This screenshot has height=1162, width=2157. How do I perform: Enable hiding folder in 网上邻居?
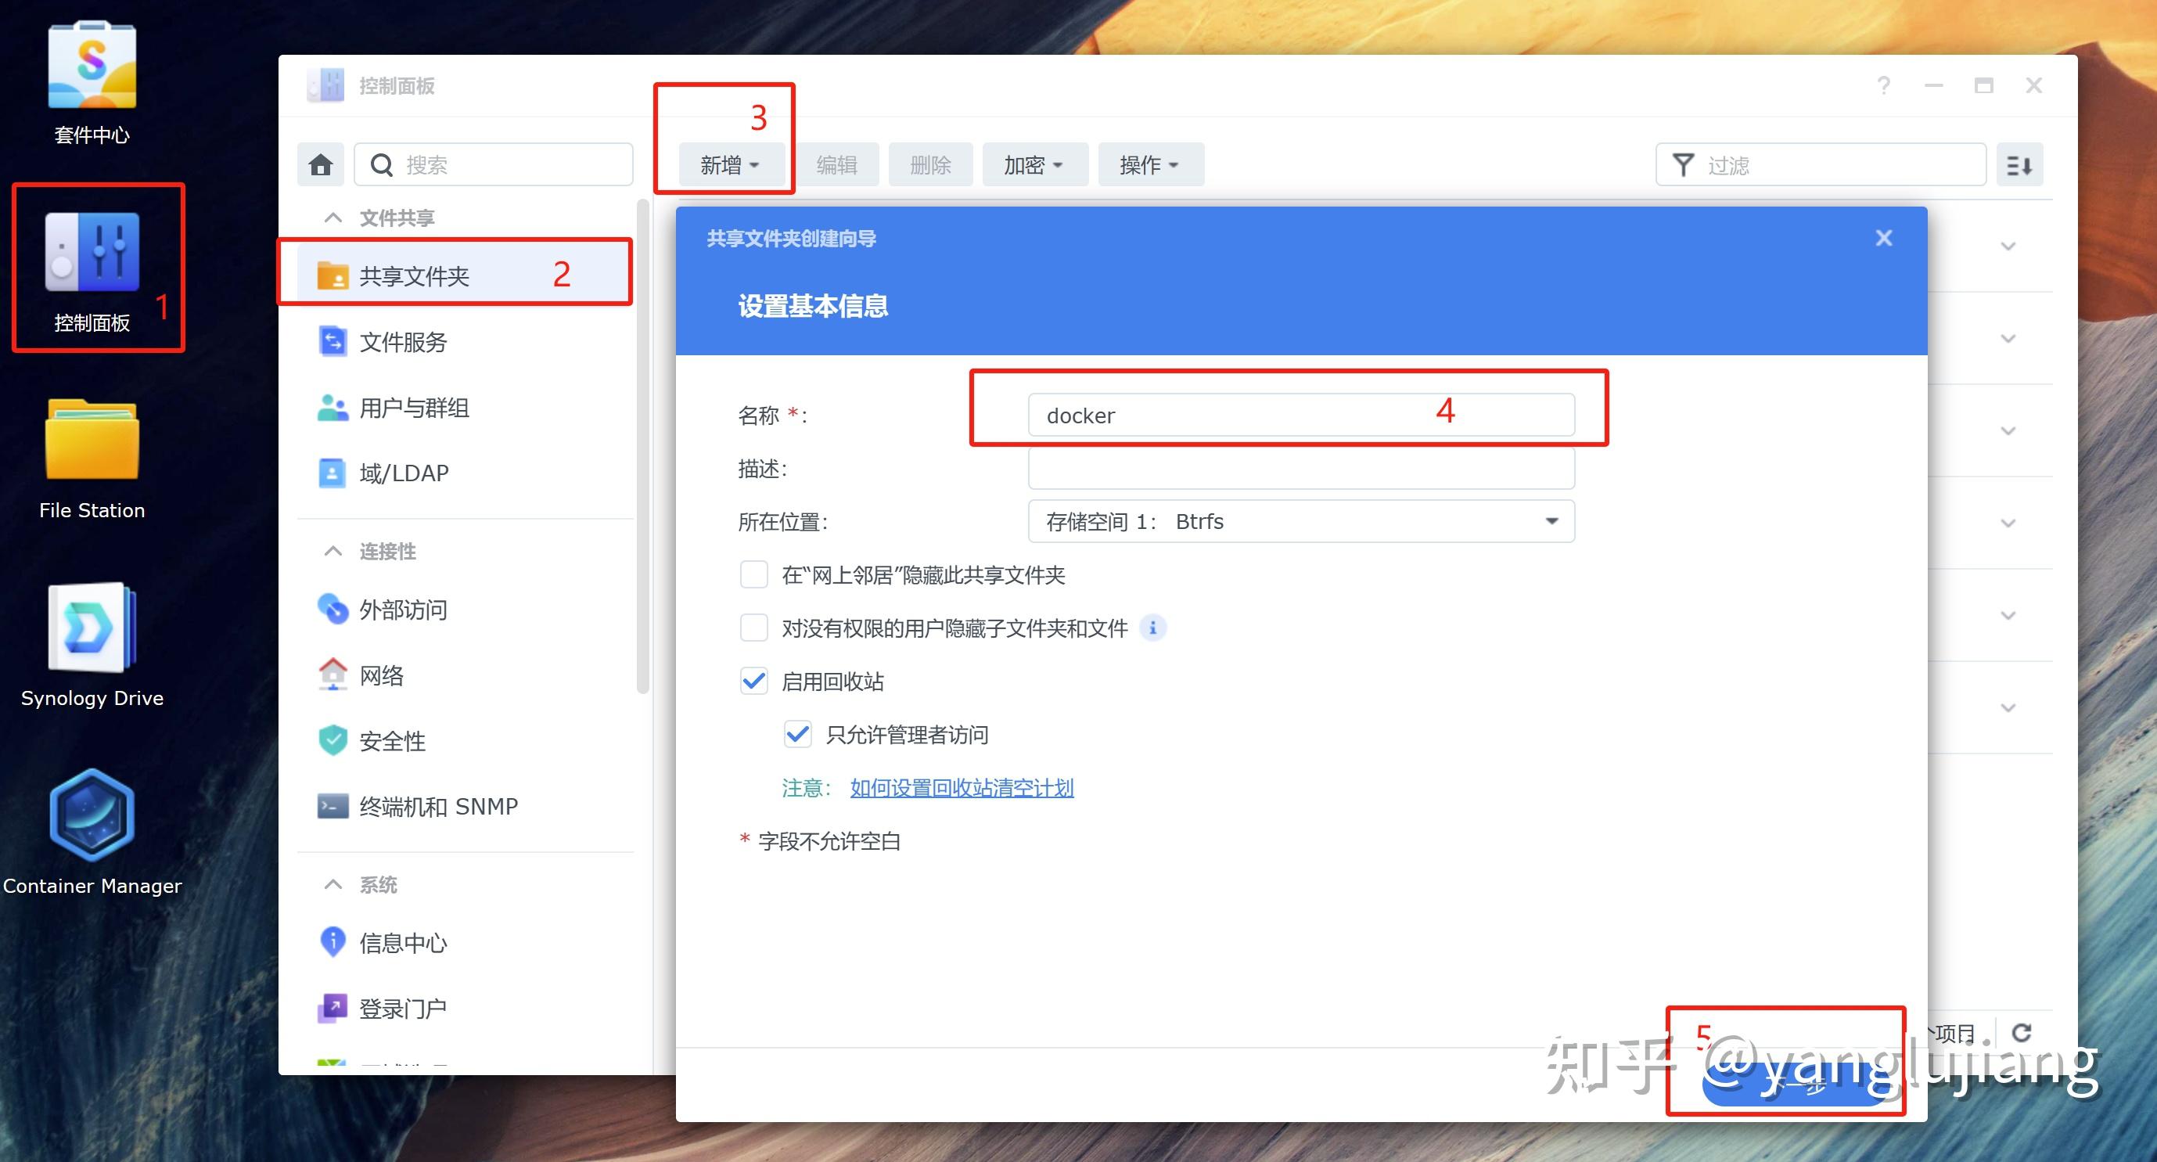753,575
